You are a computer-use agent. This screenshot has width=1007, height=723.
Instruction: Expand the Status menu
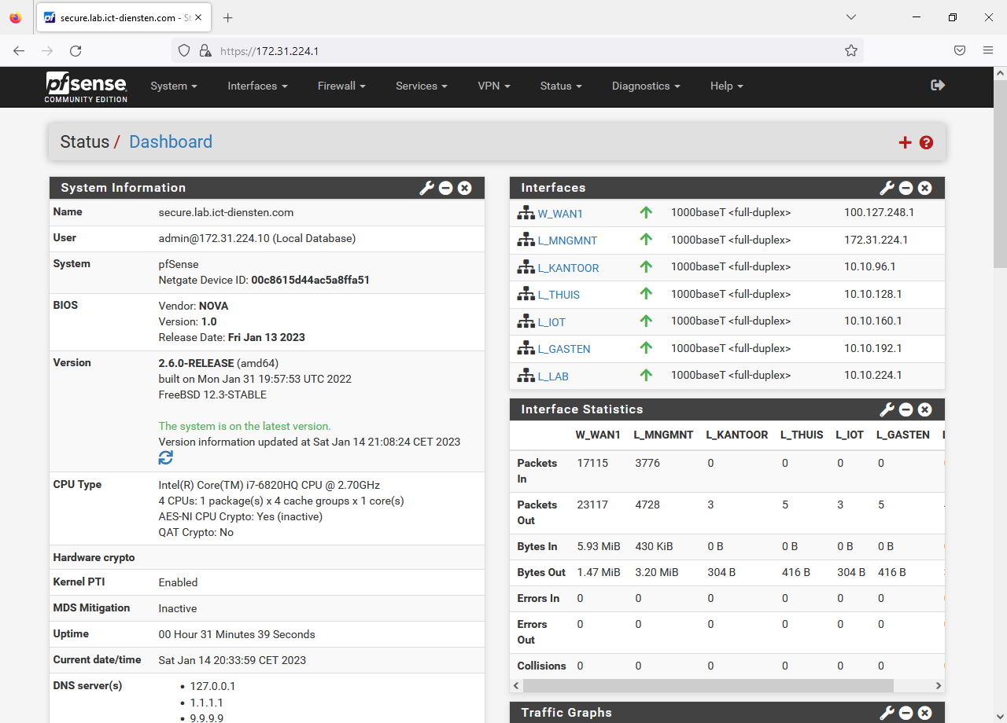[561, 86]
